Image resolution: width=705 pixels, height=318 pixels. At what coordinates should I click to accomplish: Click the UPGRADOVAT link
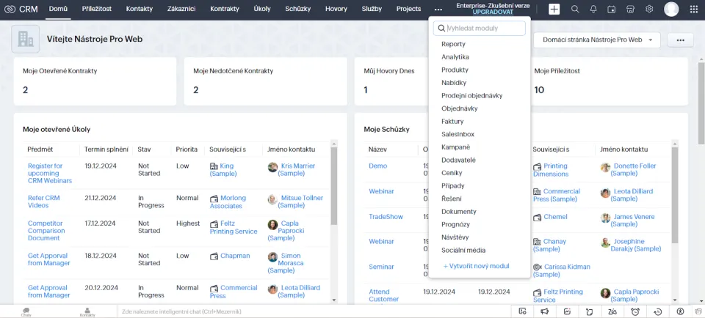(493, 12)
